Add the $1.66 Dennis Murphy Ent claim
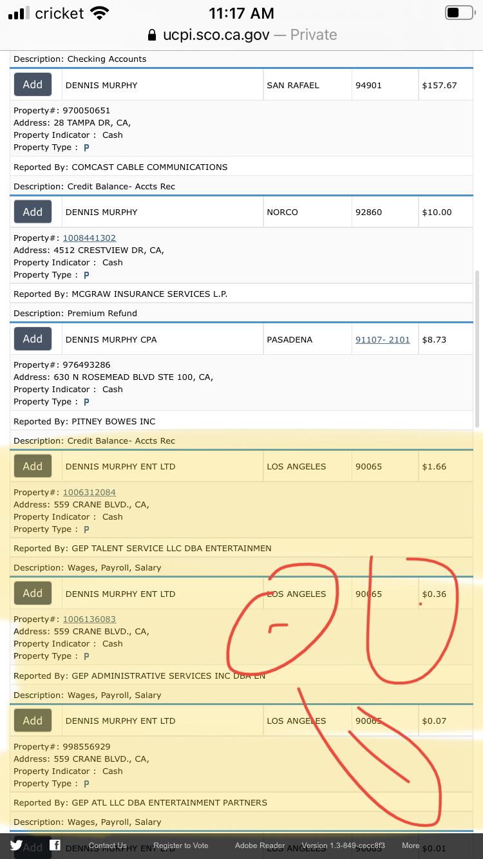The height and width of the screenshot is (859, 483). 33,466
